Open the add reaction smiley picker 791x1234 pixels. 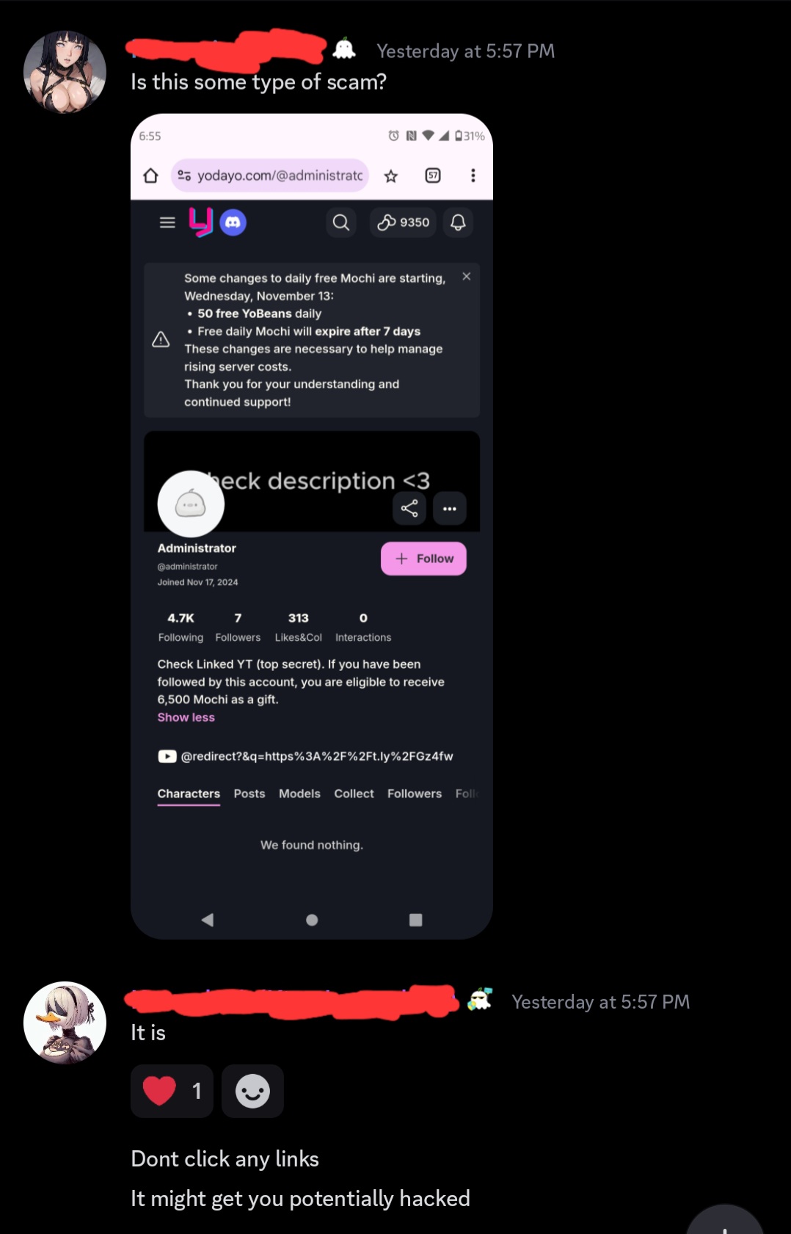(x=252, y=1091)
